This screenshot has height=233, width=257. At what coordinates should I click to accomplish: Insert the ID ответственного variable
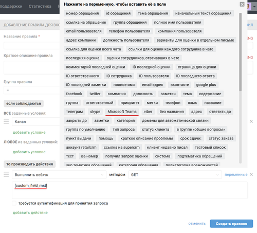[x=83, y=76]
